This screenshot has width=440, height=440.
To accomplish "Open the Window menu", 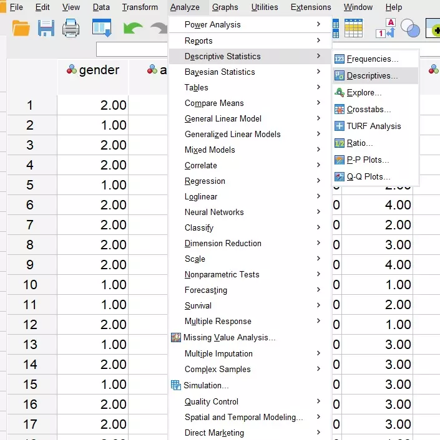I will pos(358,7).
